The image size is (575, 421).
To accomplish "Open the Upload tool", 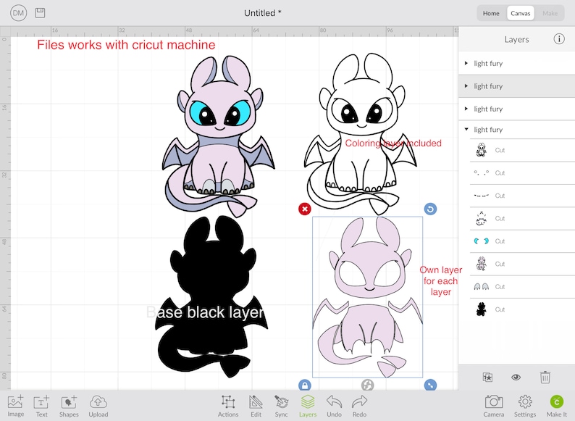I will point(98,406).
